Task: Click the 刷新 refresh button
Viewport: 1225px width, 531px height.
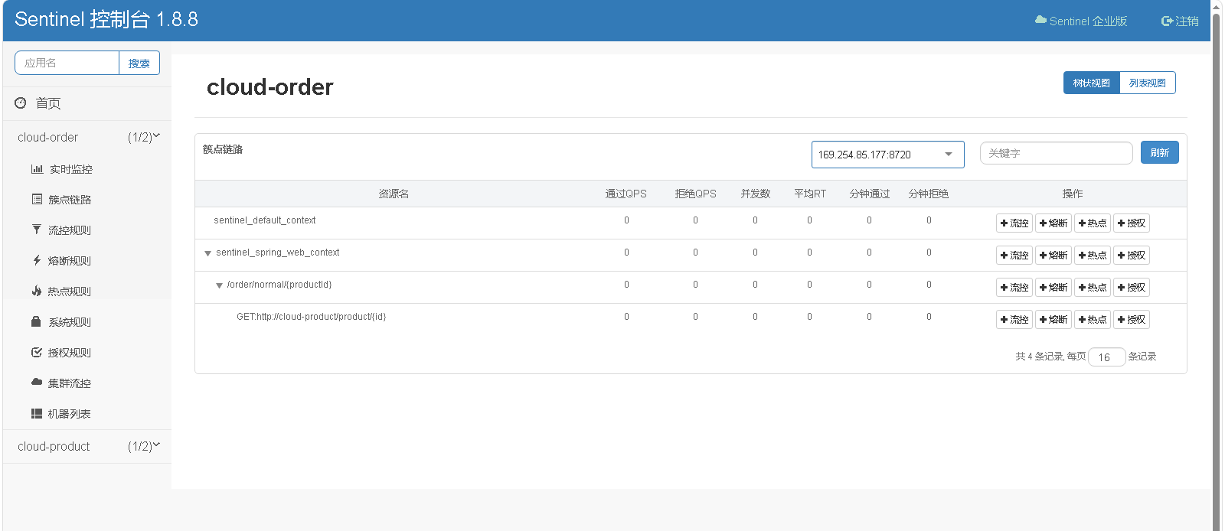Action: (1160, 152)
